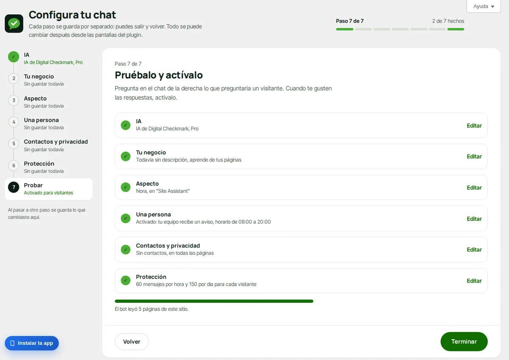Click step number 4 circle in sidebar
509x360 pixels.
pos(14,122)
